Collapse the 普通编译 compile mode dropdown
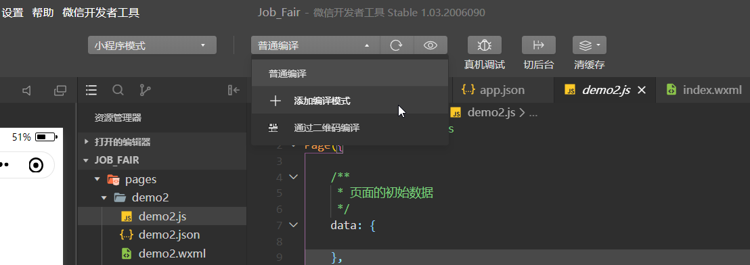 pos(315,45)
